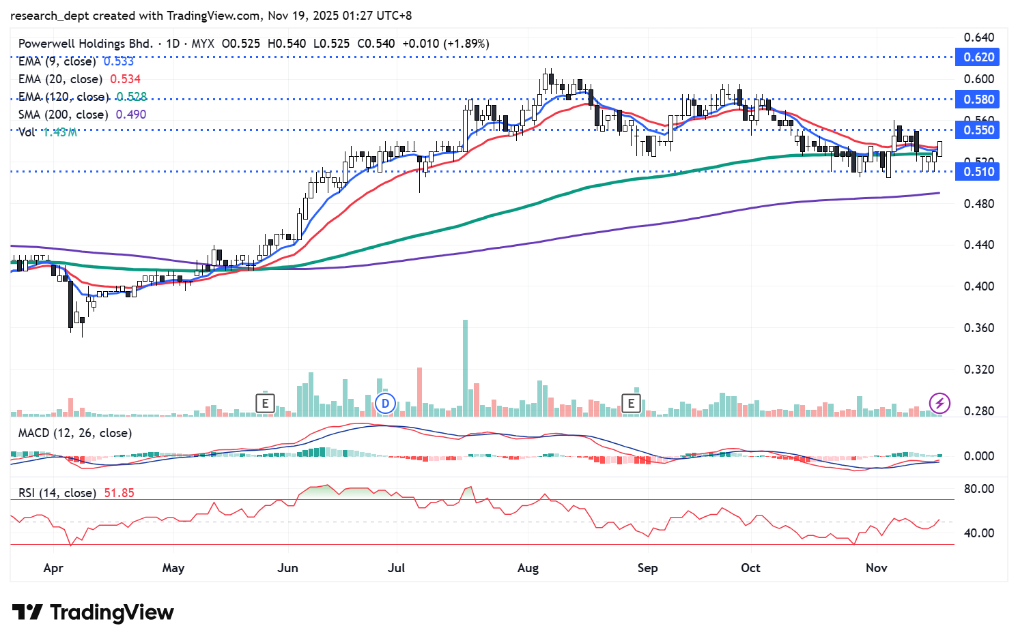The width and height of the screenshot is (1018, 643).
Task: Click the Vol indicator legend
Action: (x=27, y=132)
